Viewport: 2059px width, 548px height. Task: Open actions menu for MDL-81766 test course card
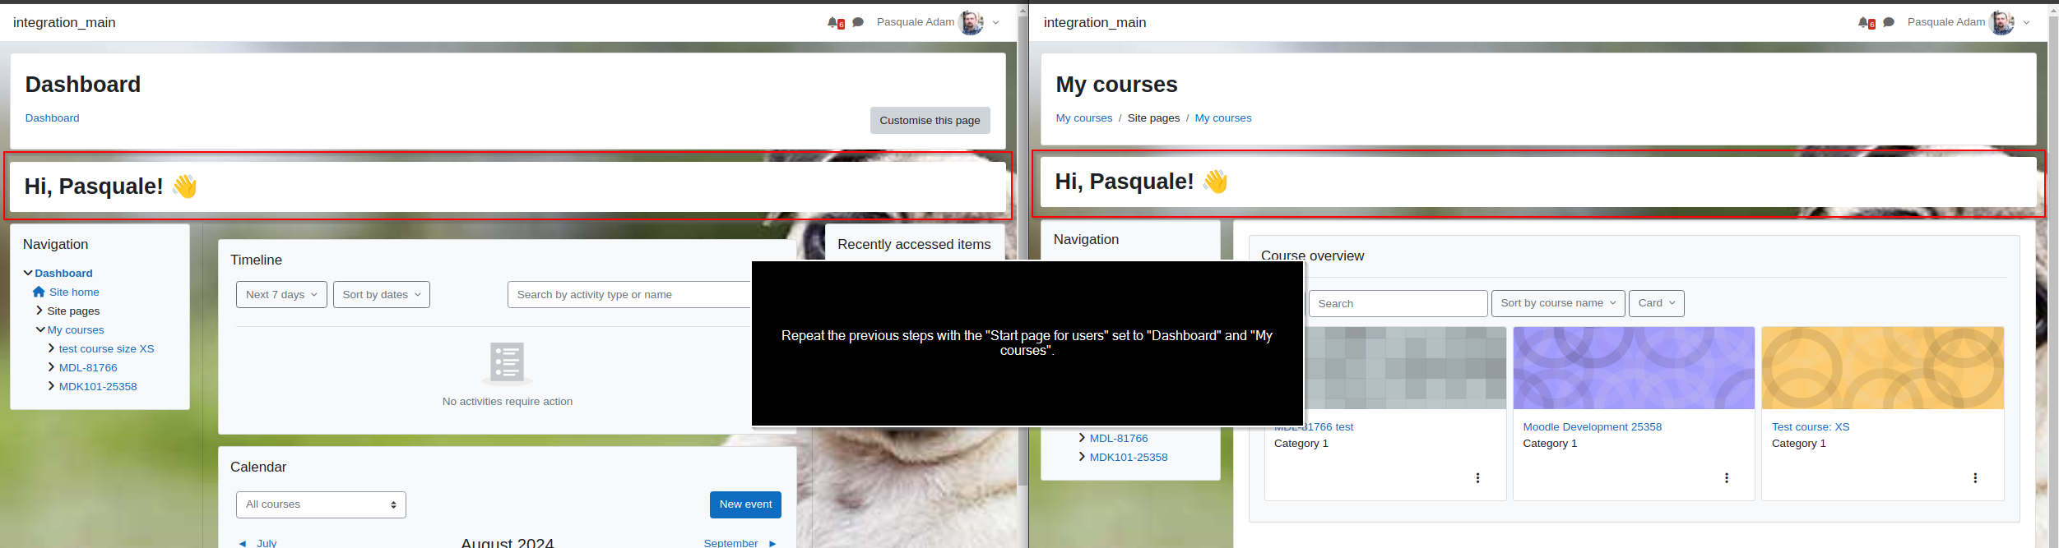click(1477, 477)
